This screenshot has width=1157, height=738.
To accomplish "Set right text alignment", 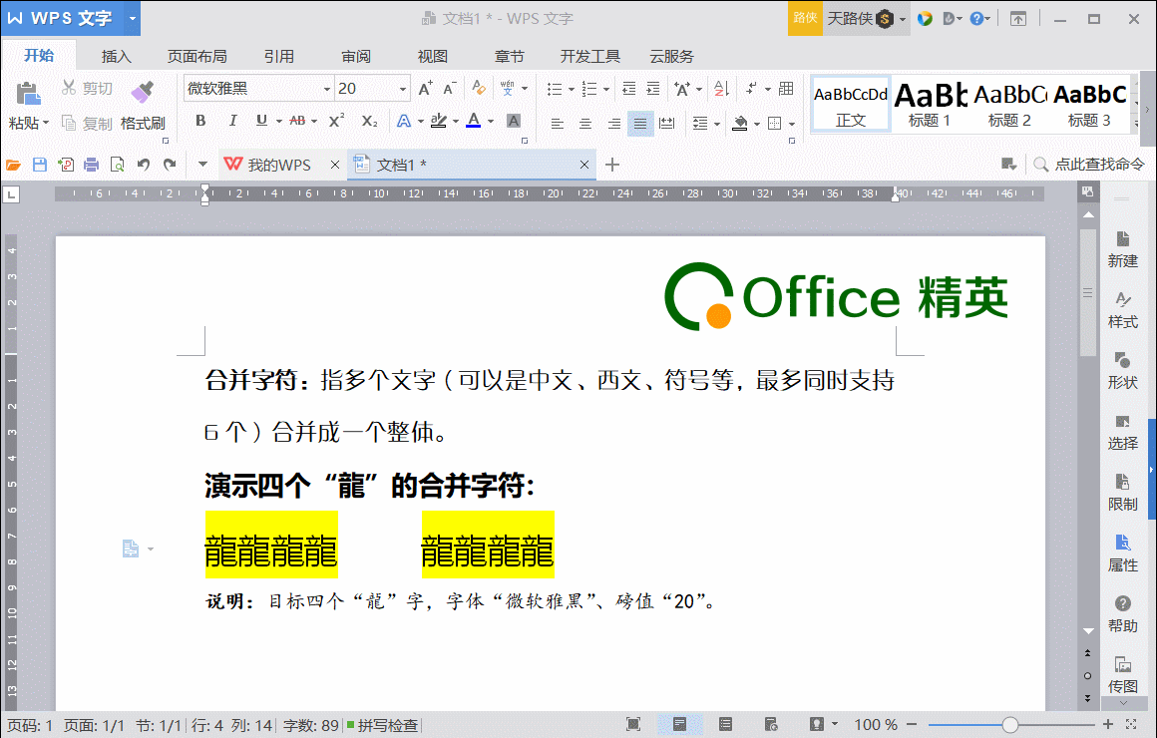I will click(x=613, y=124).
